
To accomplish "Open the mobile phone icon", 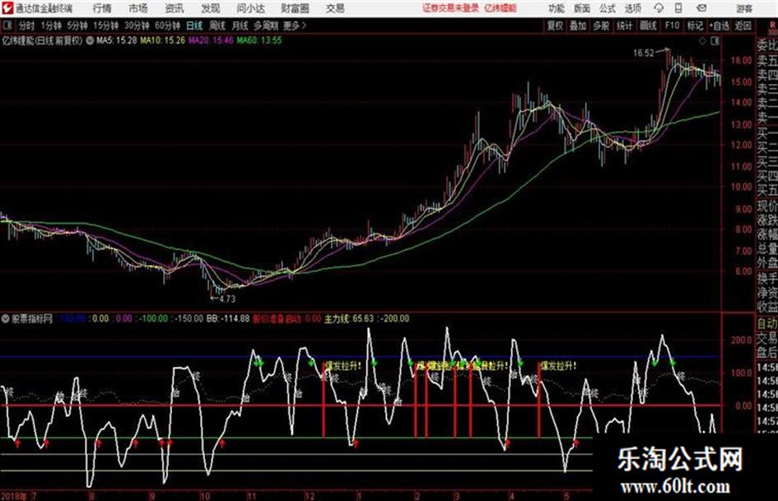I will tap(679, 8).
